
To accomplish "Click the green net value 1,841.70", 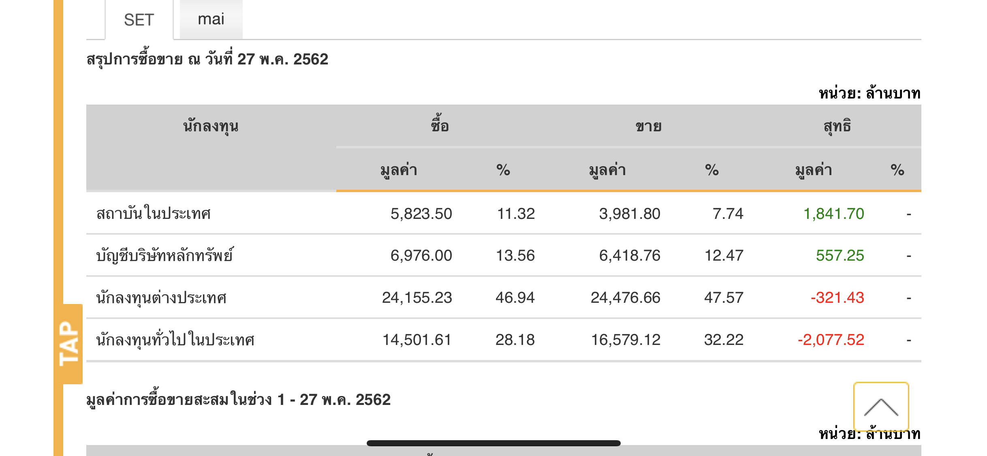I will click(x=833, y=214).
